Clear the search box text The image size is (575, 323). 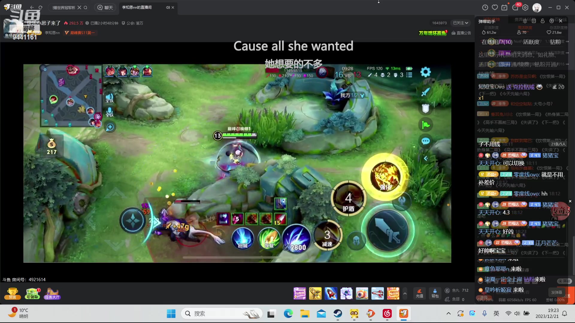pyautogui.click(x=79, y=7)
